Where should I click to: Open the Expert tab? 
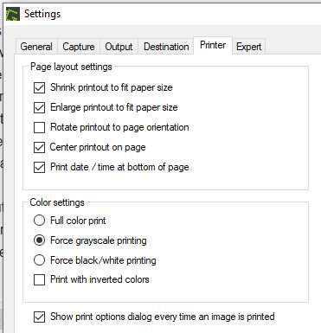[x=248, y=47]
